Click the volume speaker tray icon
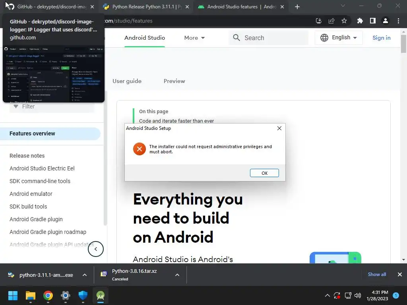The width and height of the screenshot is (407, 305). [358, 295]
